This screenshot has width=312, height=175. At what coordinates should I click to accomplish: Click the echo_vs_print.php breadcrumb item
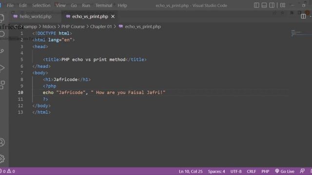tap(143, 27)
